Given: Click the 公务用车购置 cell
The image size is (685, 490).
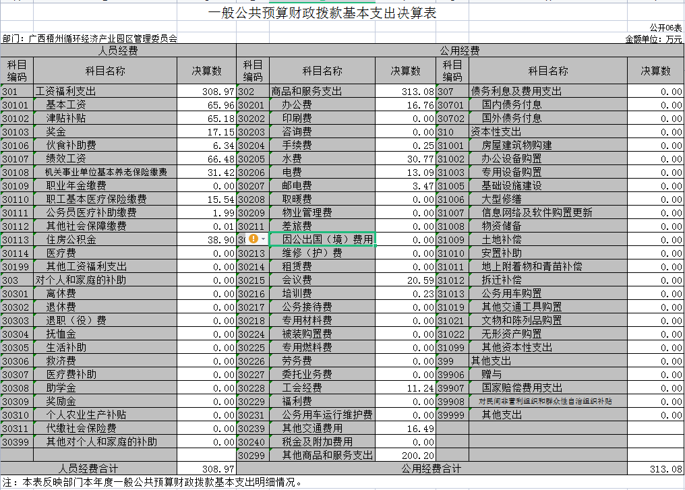Looking at the screenshot, I should pos(548,293).
